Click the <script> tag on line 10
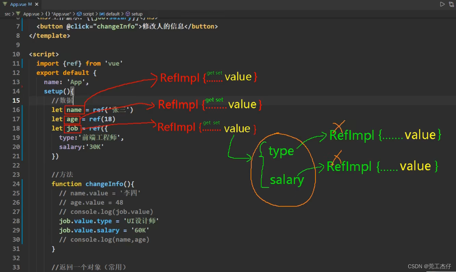This screenshot has height=272, width=456. click(44, 54)
